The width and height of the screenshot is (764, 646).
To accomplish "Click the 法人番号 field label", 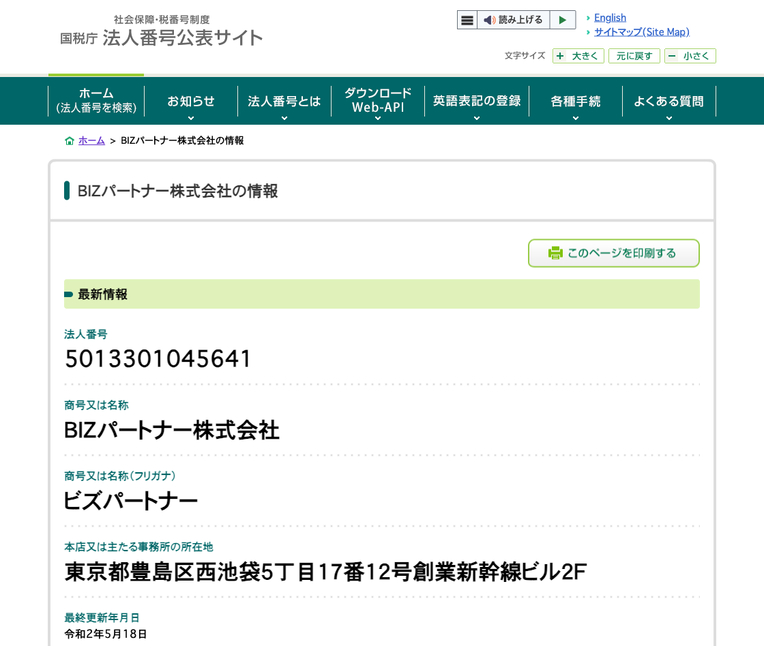I will [86, 335].
